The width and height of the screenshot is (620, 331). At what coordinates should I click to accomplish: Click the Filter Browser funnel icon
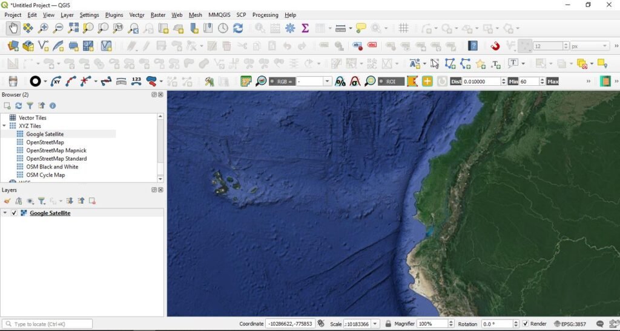(x=30, y=106)
